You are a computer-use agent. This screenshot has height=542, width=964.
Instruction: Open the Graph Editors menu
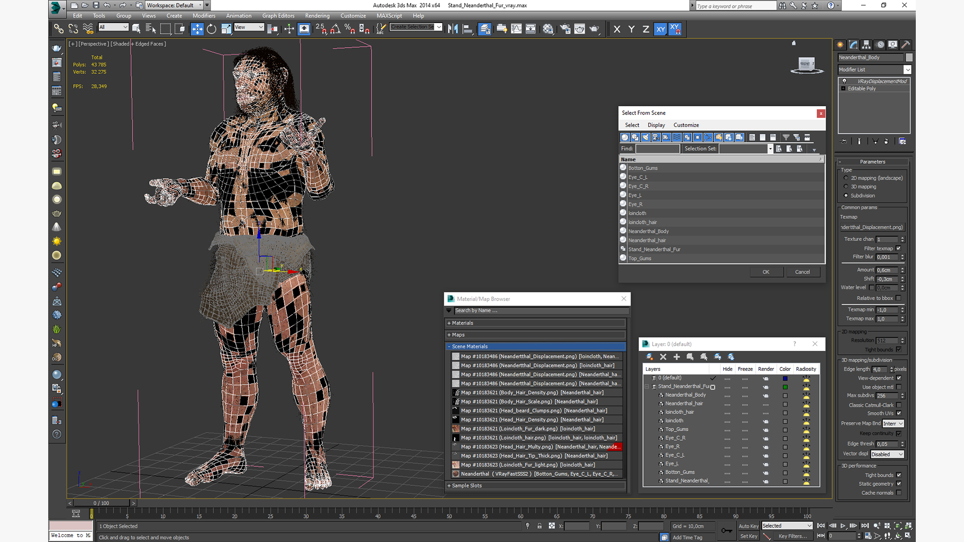click(x=278, y=16)
